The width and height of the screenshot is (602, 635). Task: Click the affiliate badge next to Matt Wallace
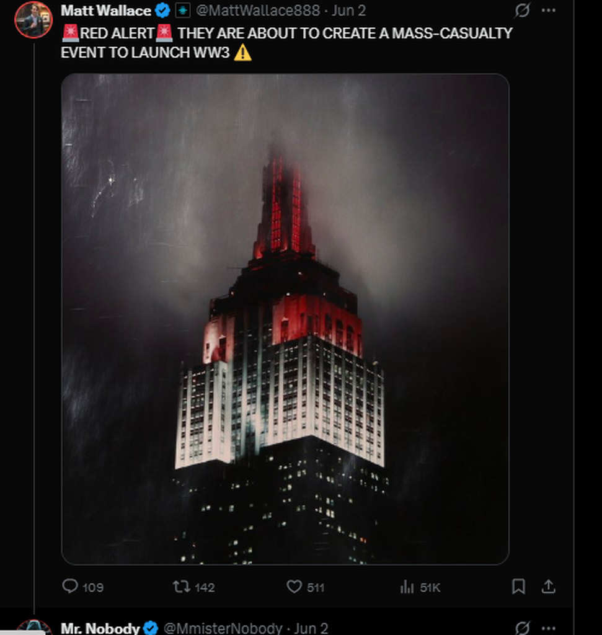coord(182,11)
